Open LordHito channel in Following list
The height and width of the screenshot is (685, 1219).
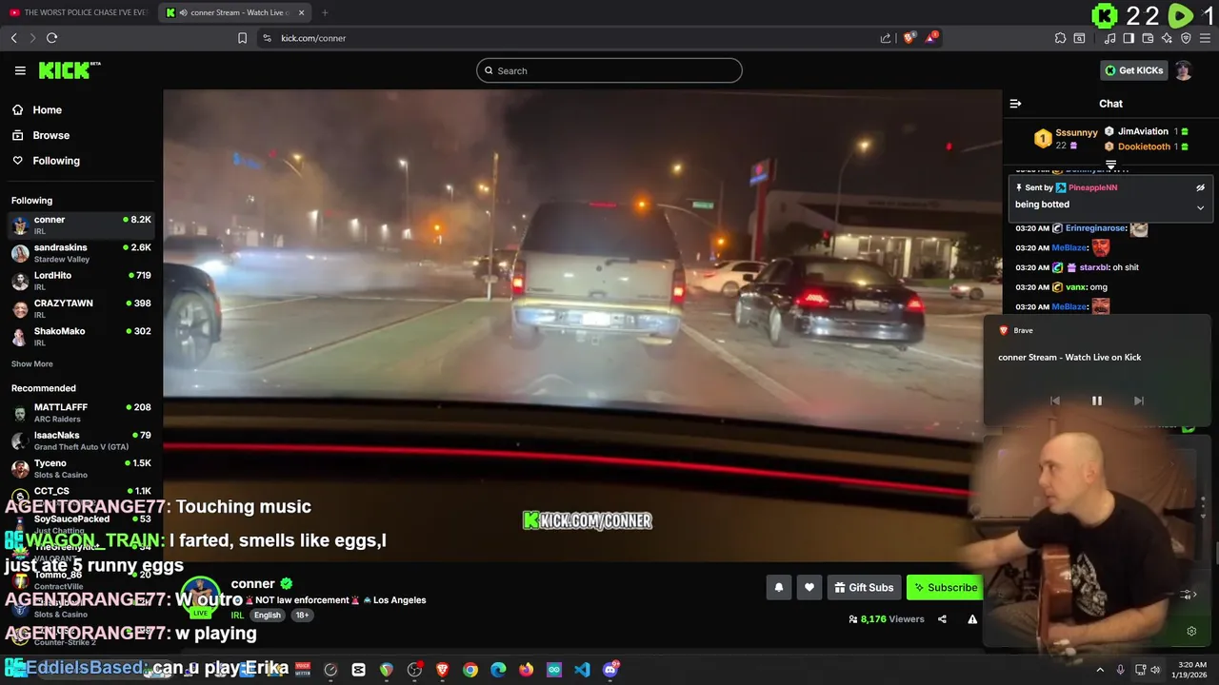coord(81,281)
